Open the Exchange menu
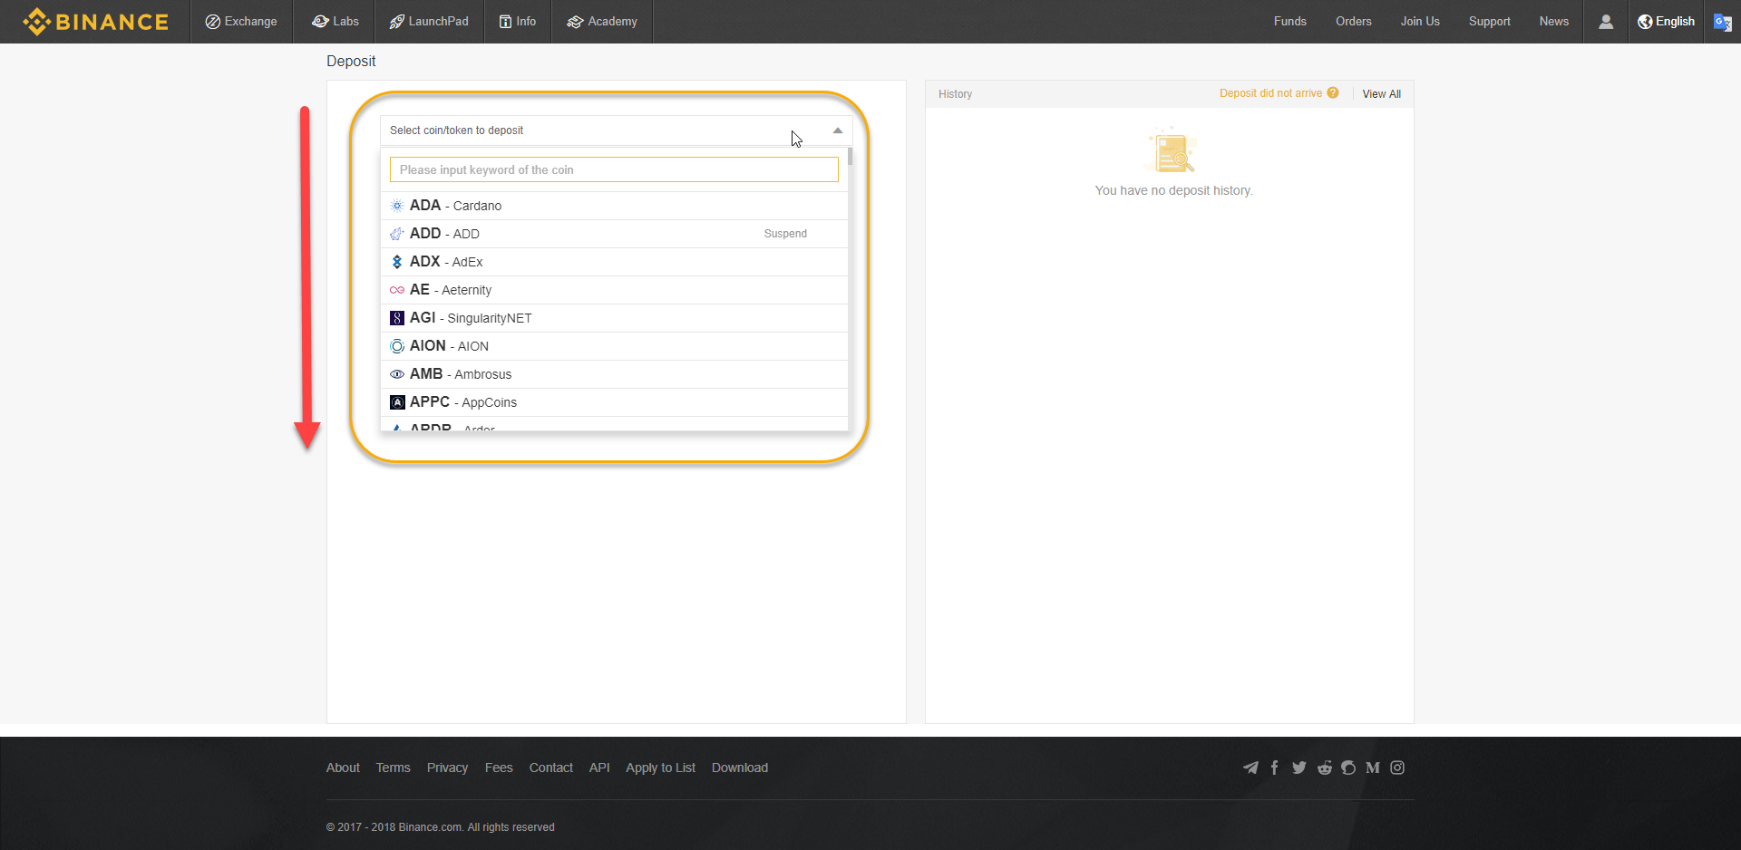The image size is (1741, 850). 241,22
